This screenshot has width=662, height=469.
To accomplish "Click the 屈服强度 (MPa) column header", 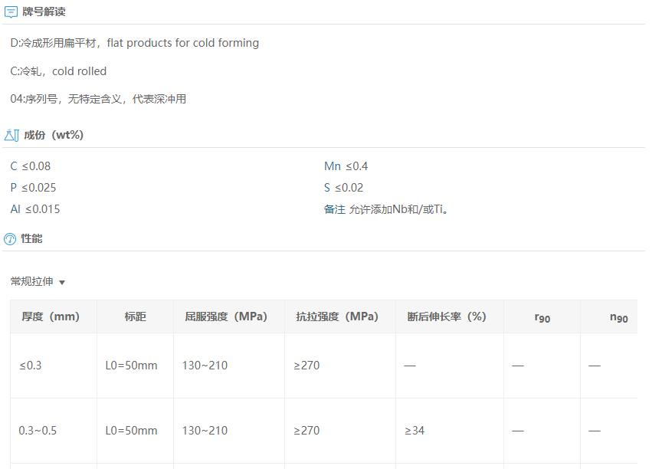I will 226,316.
